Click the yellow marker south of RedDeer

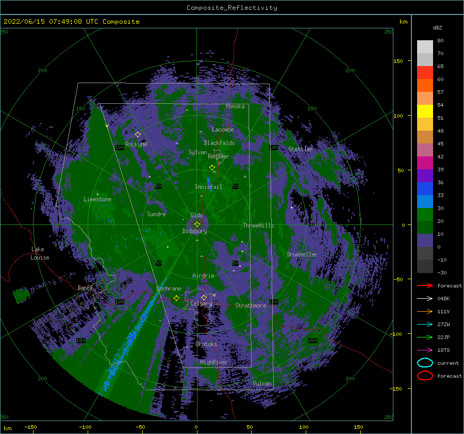coord(212,168)
